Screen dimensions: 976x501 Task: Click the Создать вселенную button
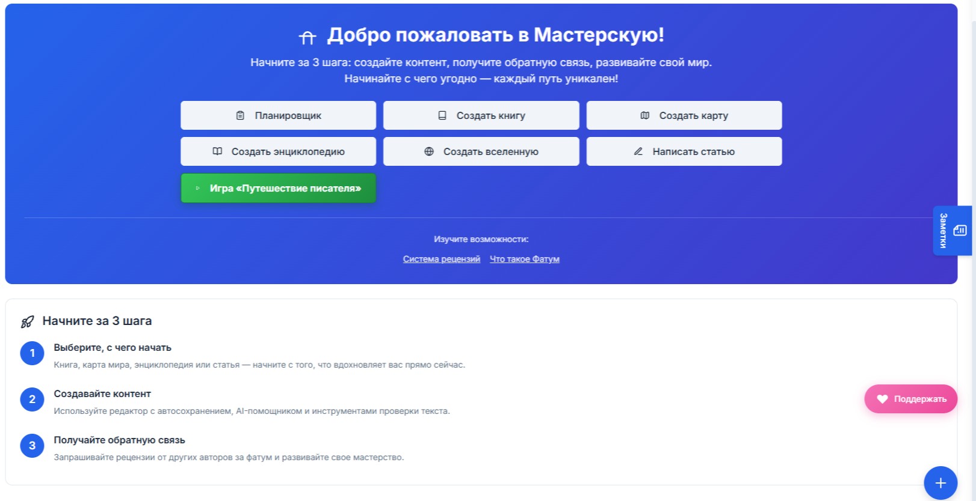click(481, 151)
